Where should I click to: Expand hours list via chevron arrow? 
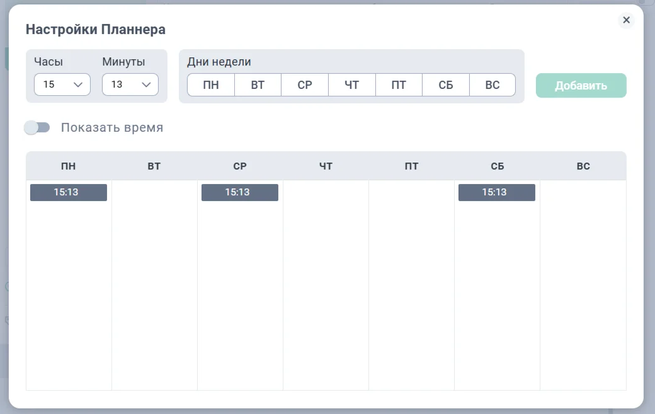[77, 85]
